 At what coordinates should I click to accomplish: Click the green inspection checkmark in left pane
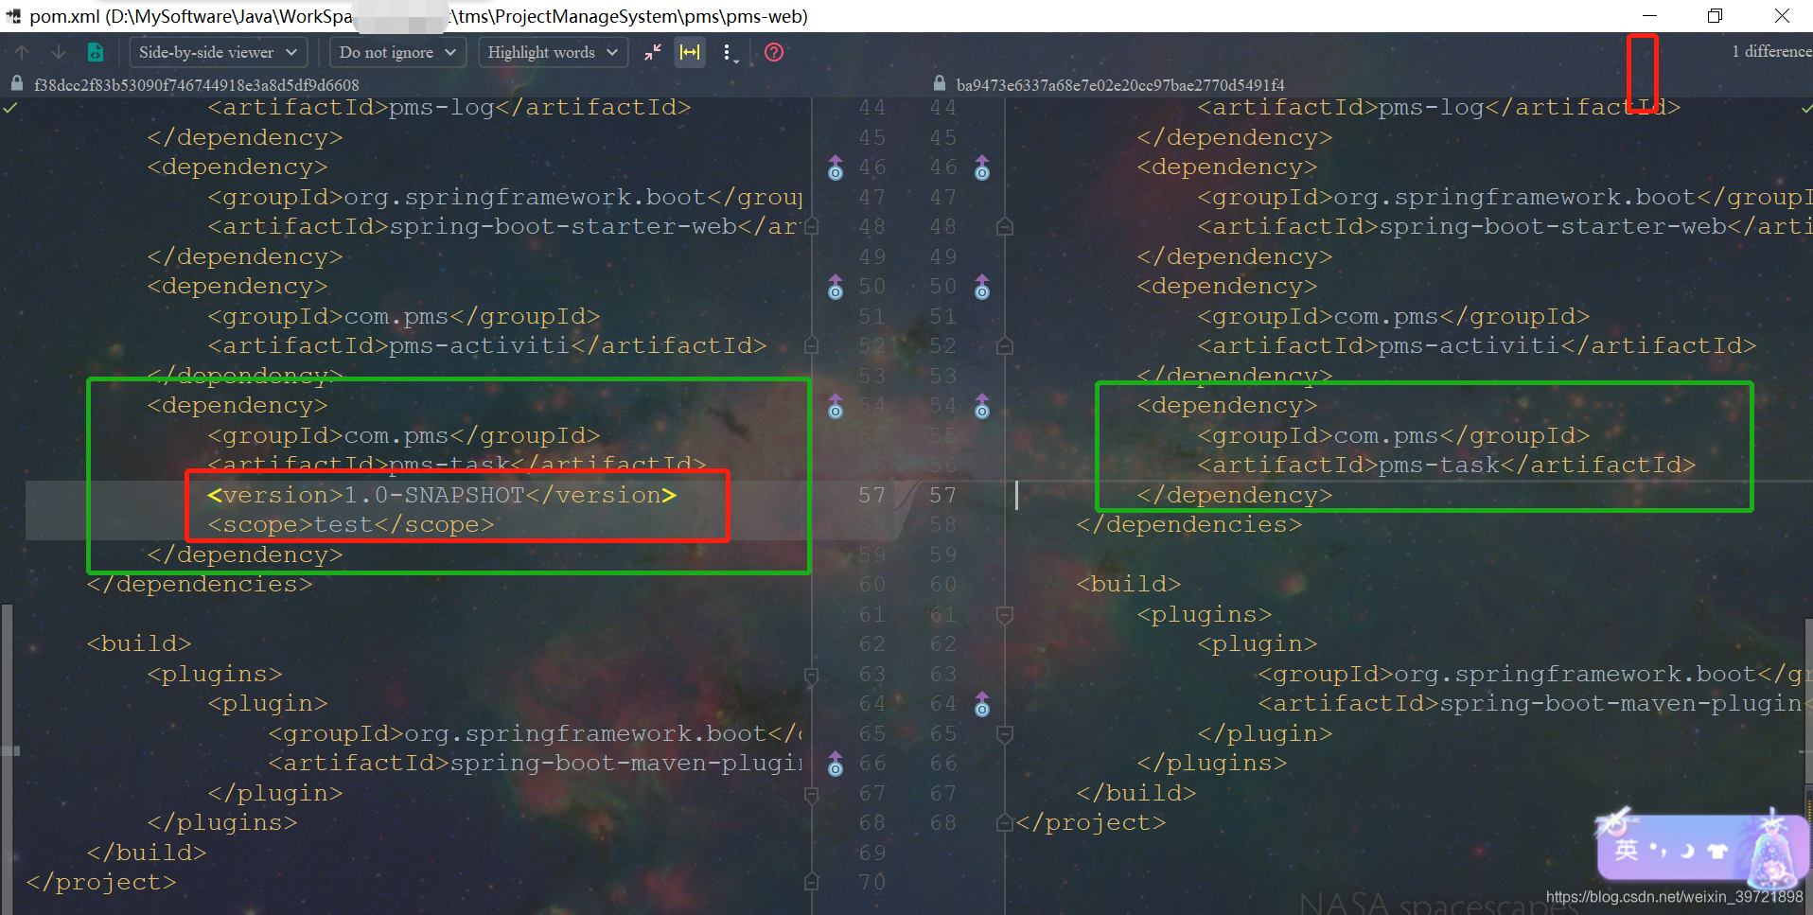point(9,108)
